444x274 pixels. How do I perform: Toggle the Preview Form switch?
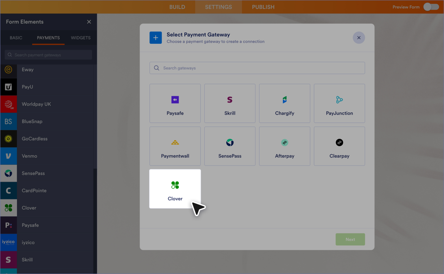click(x=431, y=7)
